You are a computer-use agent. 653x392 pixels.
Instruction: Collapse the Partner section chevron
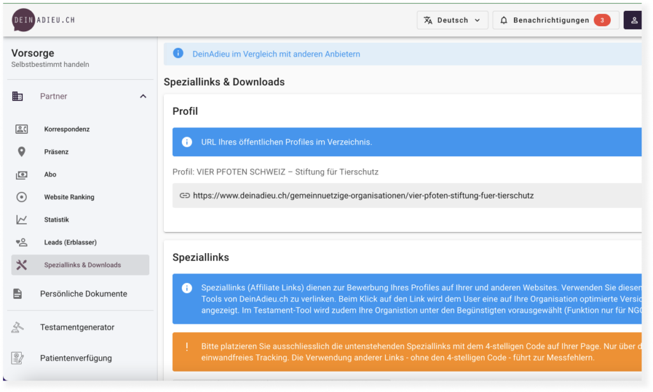point(143,96)
